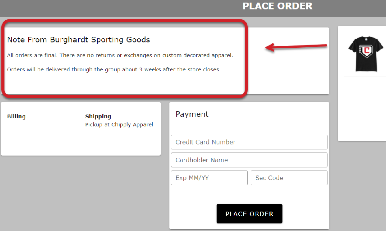
Task: Click blank area of the note card right of arrow
Action: tap(289, 75)
